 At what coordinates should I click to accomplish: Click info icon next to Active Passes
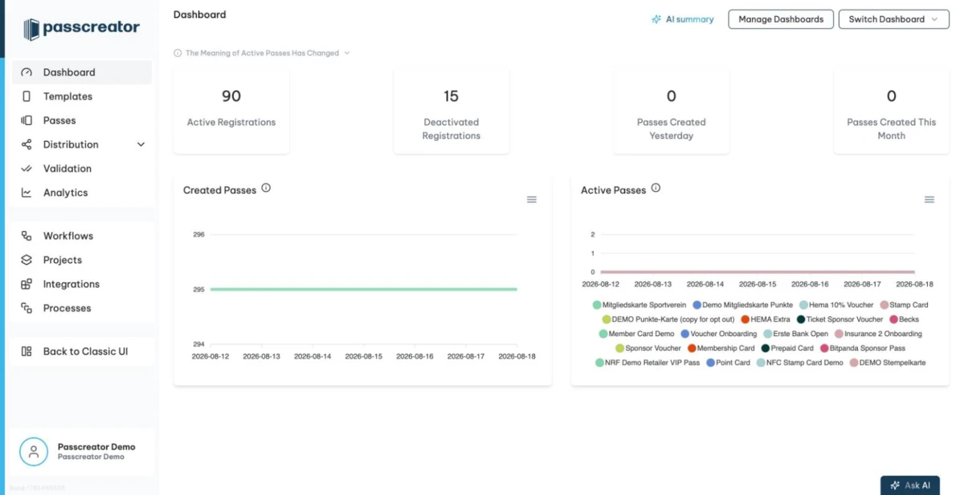click(656, 188)
